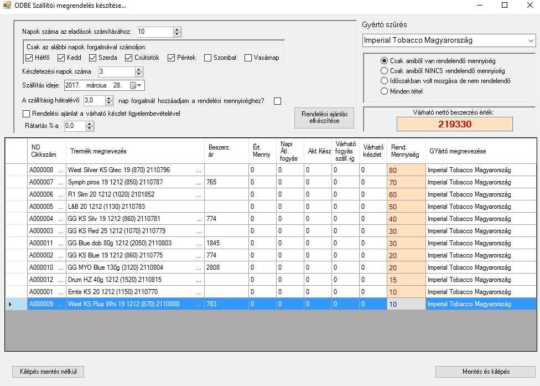Select 'Csak amiből NINCS rendelendő mennyiség' option
This screenshot has width=540, height=386.
click(x=385, y=71)
